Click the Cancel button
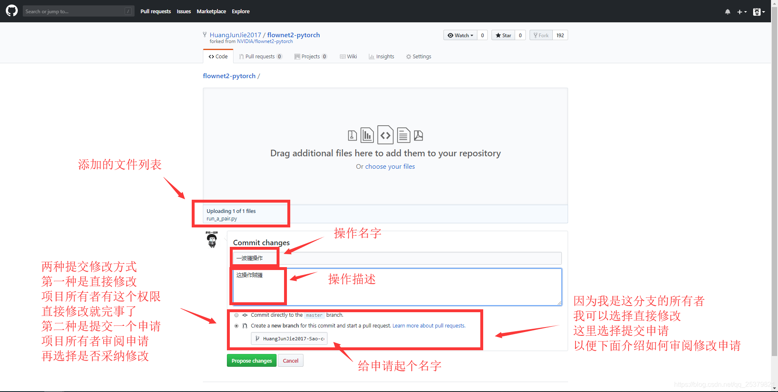 [x=291, y=361]
